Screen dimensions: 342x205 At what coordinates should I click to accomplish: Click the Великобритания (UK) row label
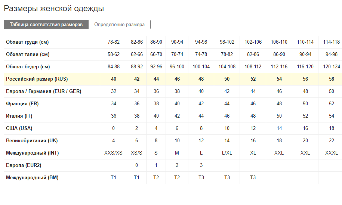[32, 141]
